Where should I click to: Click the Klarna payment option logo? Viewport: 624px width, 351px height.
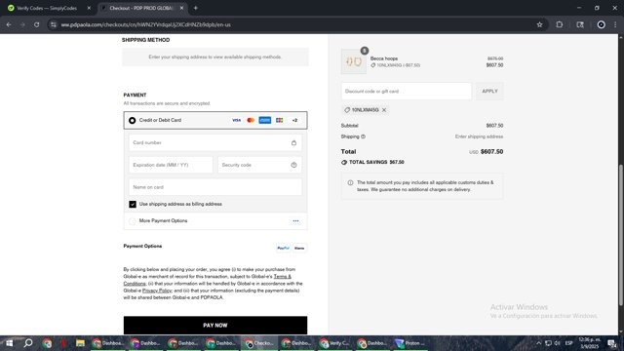tap(299, 248)
